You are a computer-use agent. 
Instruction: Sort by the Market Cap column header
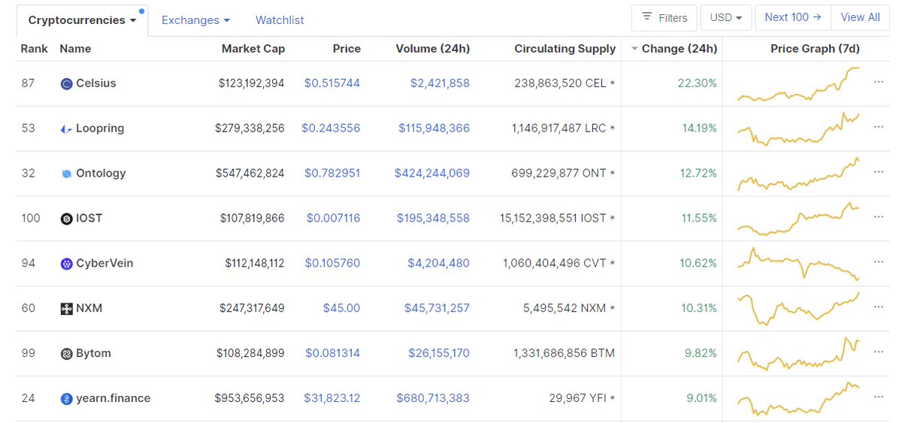tap(253, 49)
